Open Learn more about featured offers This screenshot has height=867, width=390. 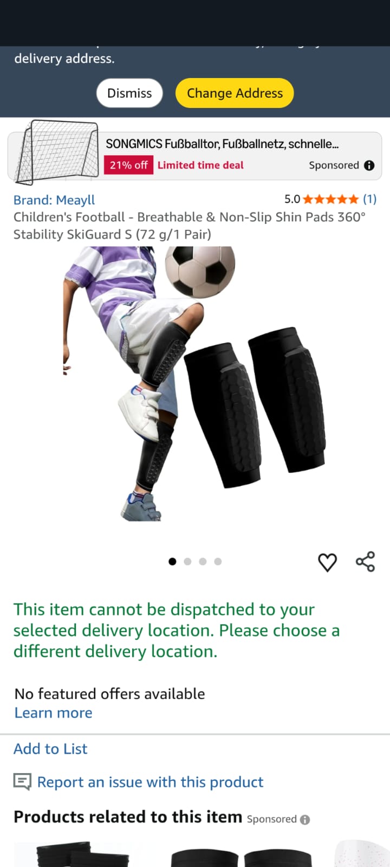53,713
